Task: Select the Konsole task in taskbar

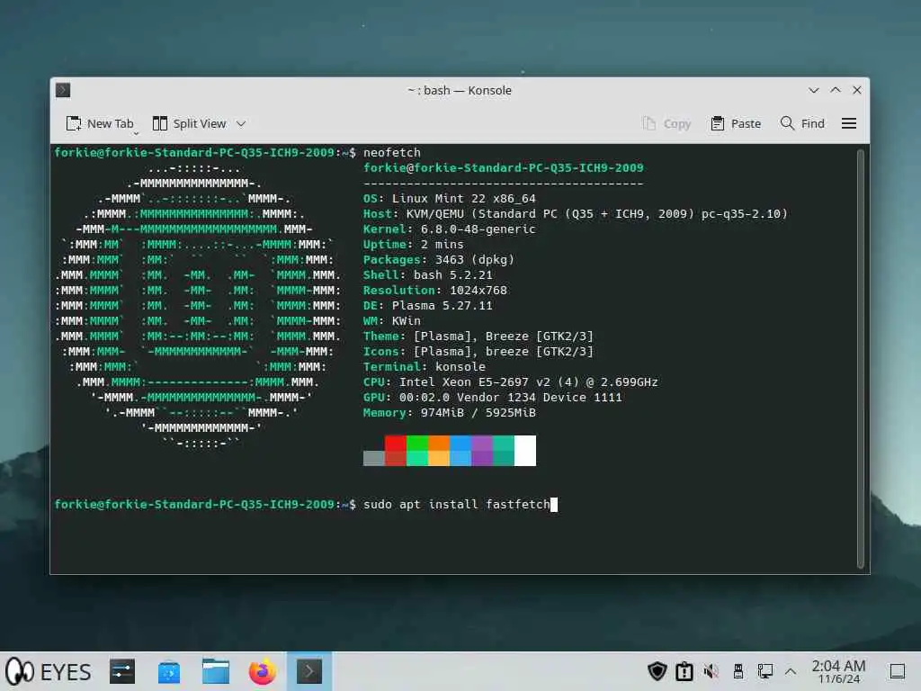Action: click(x=309, y=671)
